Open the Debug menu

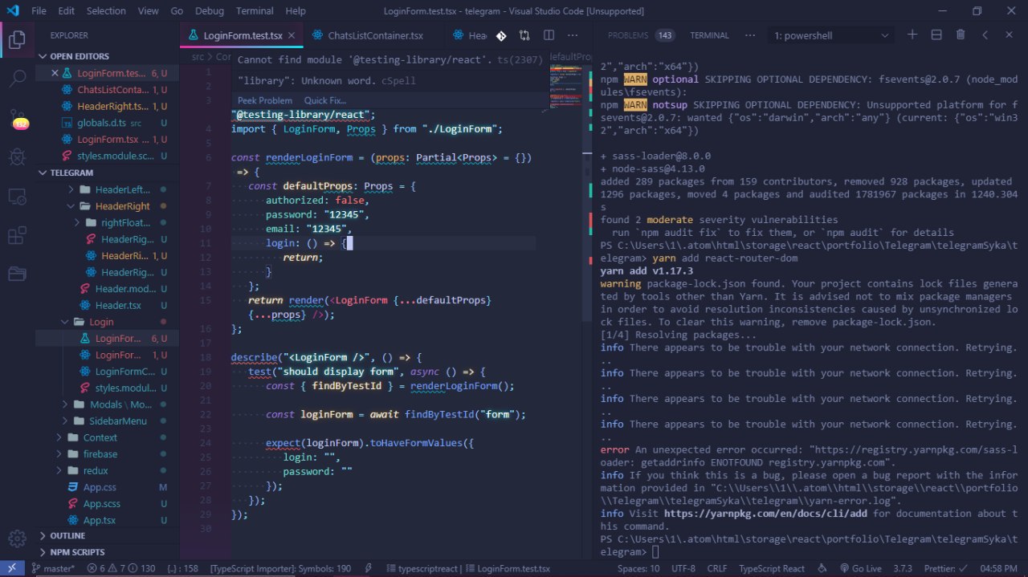pyautogui.click(x=210, y=11)
